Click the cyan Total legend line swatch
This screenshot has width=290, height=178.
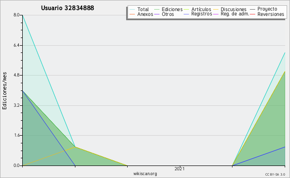132,10
